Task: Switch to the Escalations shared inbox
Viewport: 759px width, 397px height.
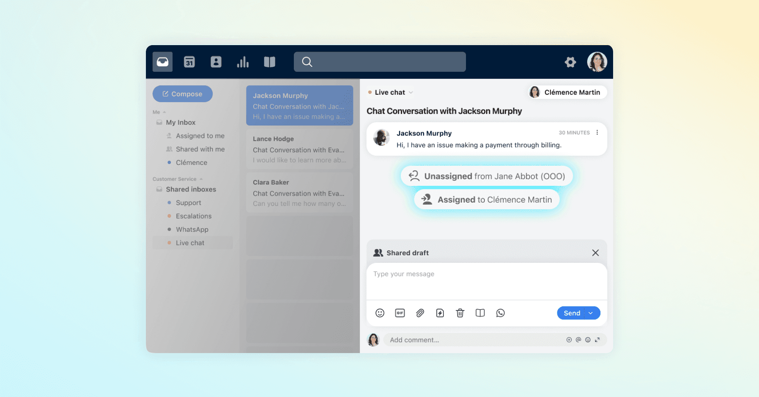Action: tap(193, 216)
